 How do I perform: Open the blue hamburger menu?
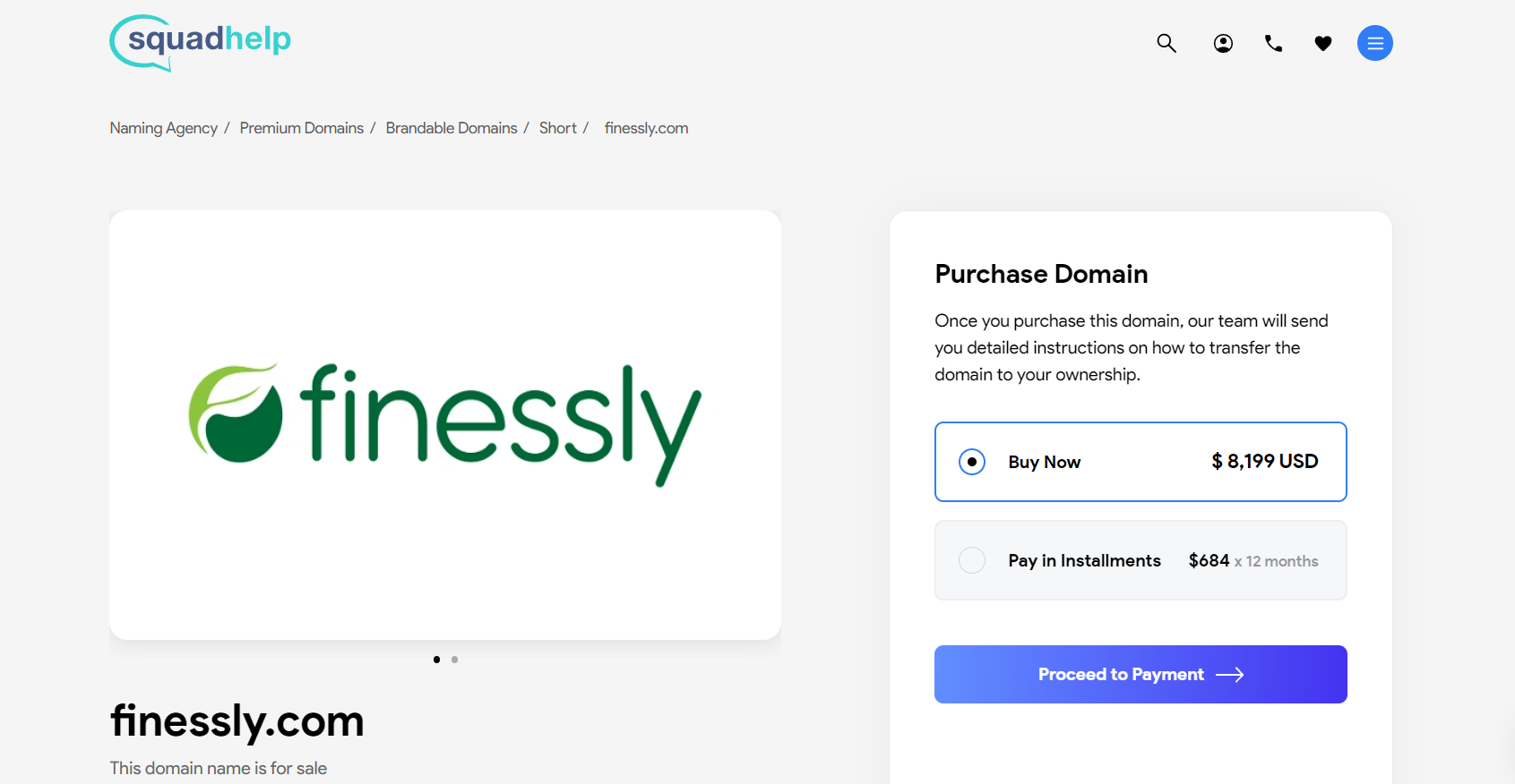coord(1375,43)
